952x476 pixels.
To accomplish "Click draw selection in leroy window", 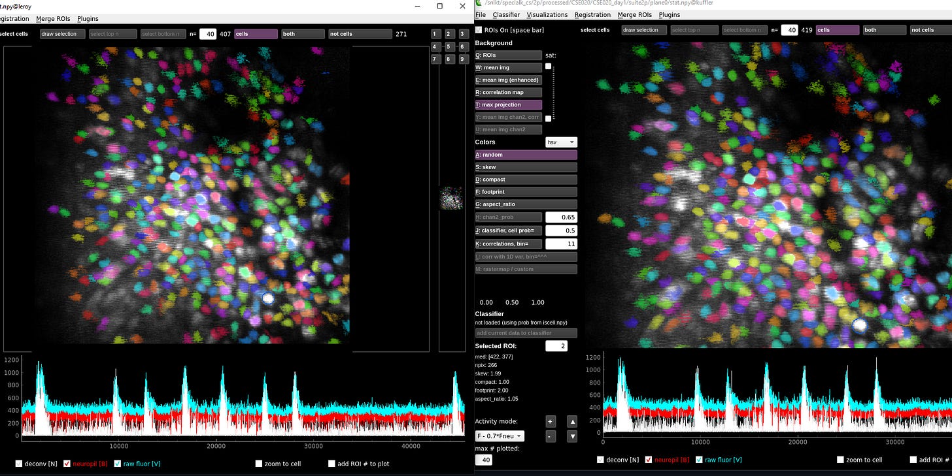I will pos(62,34).
